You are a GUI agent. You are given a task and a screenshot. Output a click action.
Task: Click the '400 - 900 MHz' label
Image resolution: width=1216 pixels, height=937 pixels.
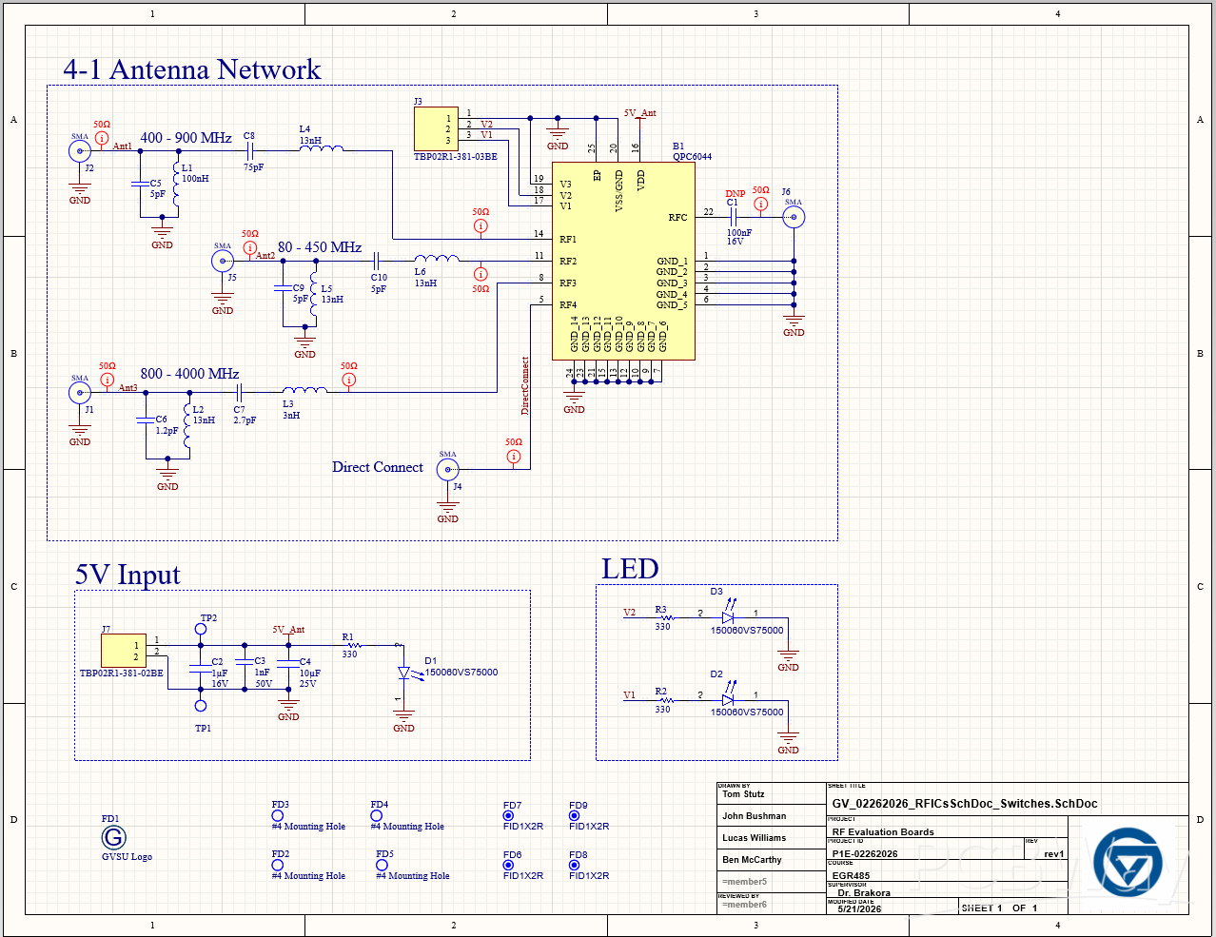click(186, 138)
